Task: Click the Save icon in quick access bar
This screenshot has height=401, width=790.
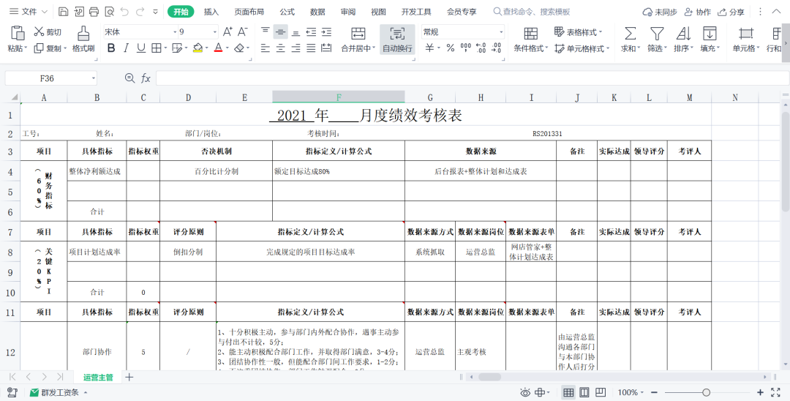Action: click(64, 12)
